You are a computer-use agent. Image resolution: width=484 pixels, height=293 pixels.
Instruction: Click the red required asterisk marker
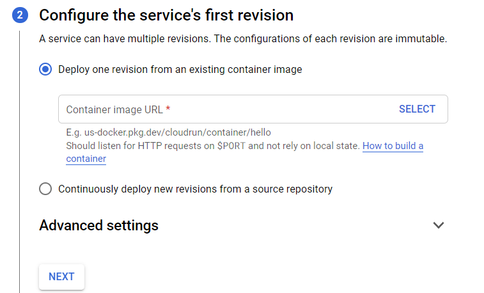(x=168, y=109)
